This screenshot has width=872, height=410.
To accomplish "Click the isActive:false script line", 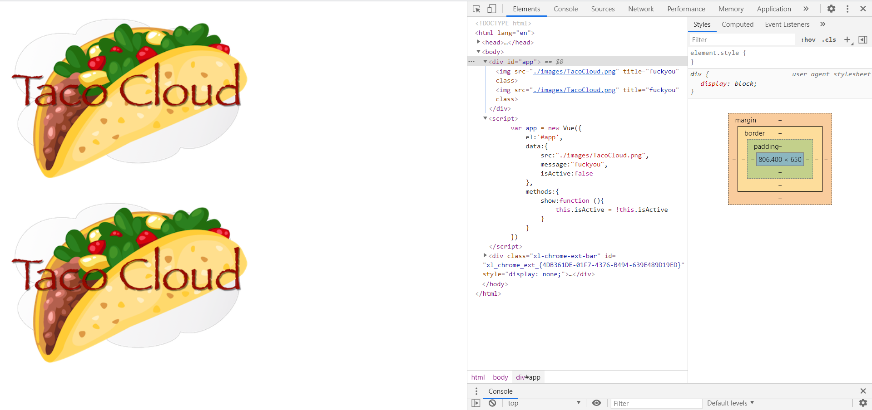I will tap(566, 174).
